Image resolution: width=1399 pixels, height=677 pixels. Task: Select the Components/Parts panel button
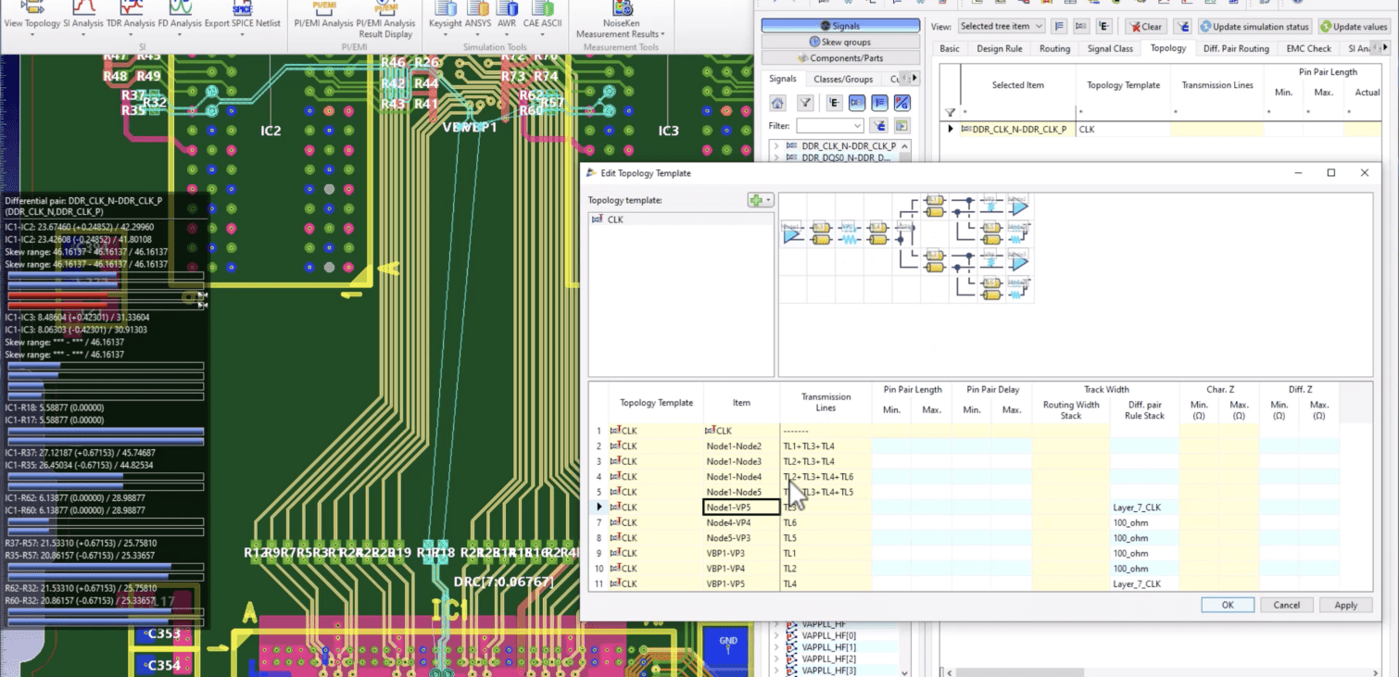[840, 57]
